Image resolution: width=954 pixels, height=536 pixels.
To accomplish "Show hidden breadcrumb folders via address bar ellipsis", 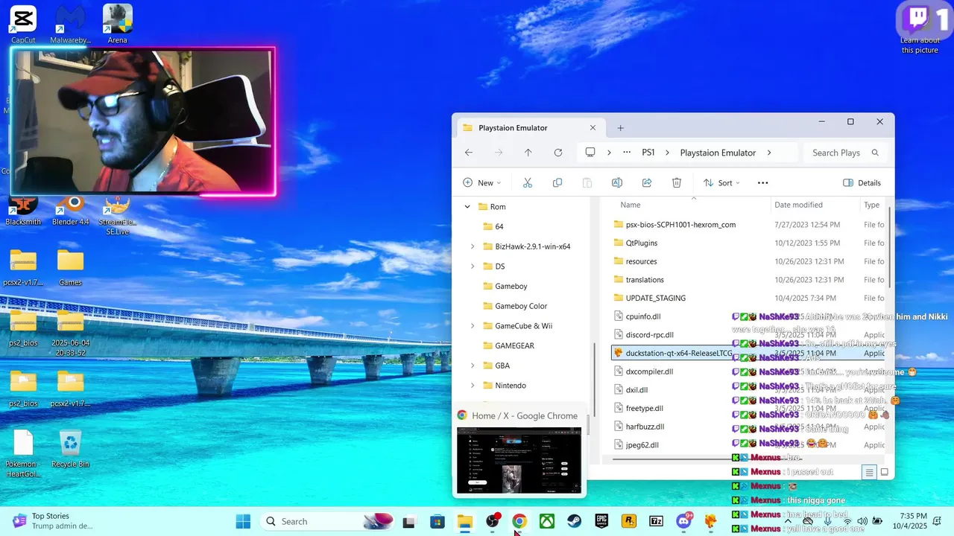I will [627, 153].
